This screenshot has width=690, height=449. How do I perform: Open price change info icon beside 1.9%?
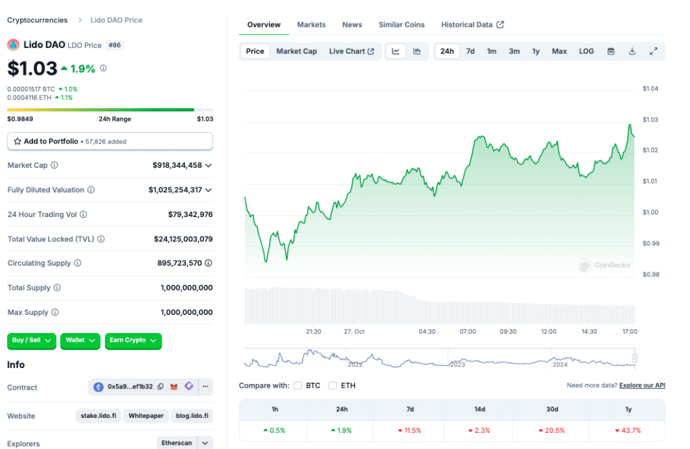point(103,68)
